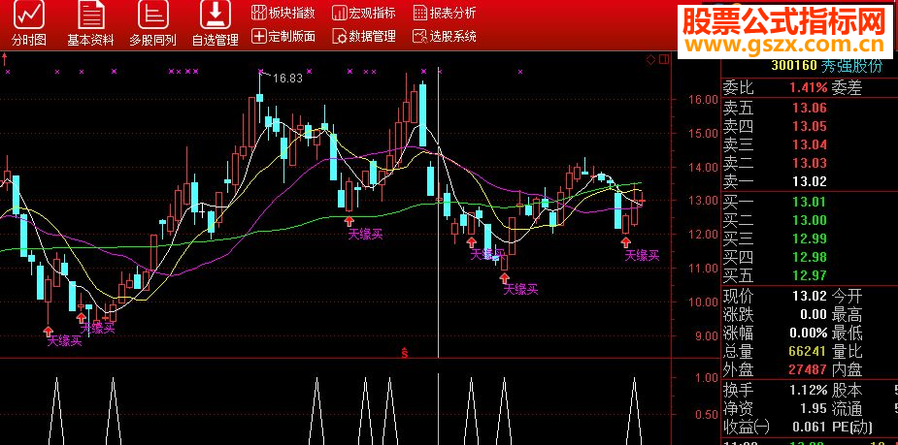Select the 16.83 high price label
This screenshot has height=445, width=898.
(x=287, y=79)
